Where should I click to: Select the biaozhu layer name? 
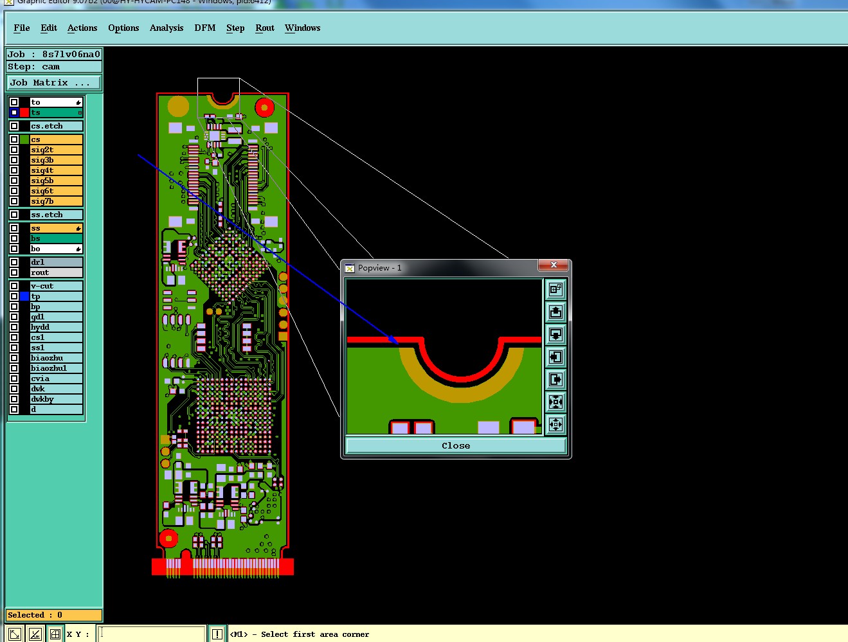pyautogui.click(x=57, y=358)
